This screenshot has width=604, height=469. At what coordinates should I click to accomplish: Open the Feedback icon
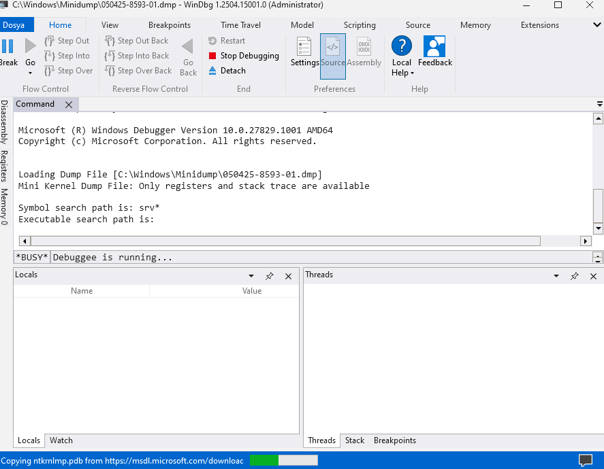click(434, 46)
